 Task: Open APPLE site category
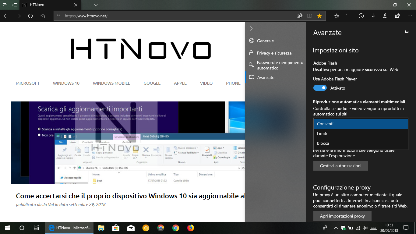pos(180,83)
